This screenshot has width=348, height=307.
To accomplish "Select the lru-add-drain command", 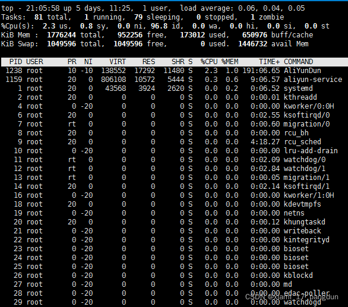I will pyautogui.click(x=311, y=150).
